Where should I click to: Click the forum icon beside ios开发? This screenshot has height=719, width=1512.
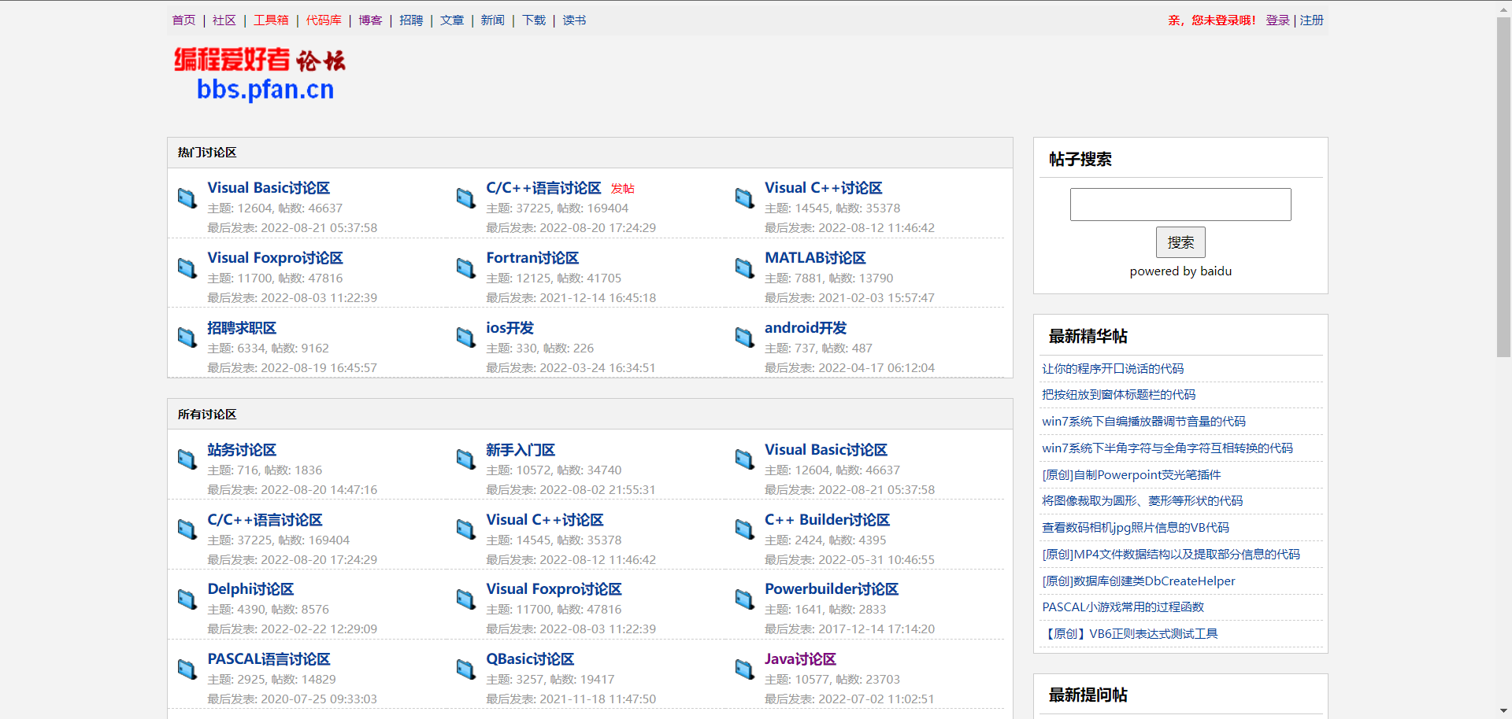tap(466, 337)
